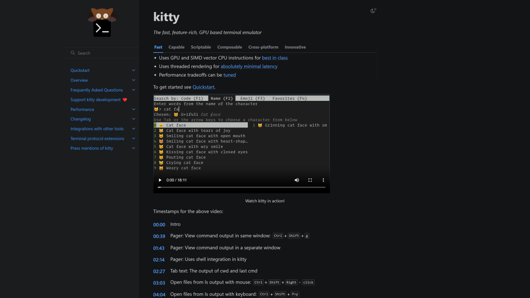The height and width of the screenshot is (298, 530).
Task: Toggle the dark/light theme icon
Action: point(373,11)
